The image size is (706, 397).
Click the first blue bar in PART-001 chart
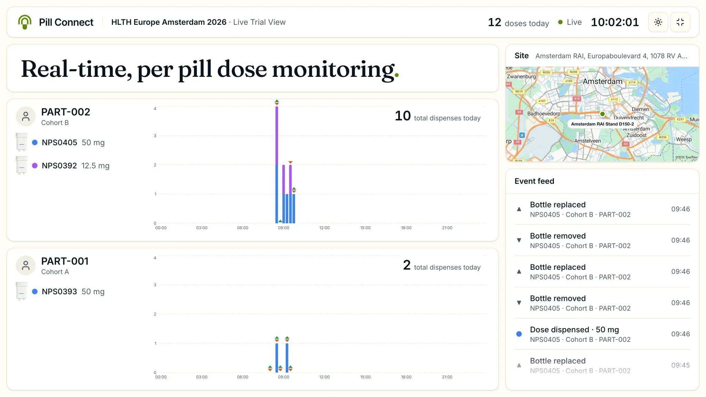click(277, 358)
